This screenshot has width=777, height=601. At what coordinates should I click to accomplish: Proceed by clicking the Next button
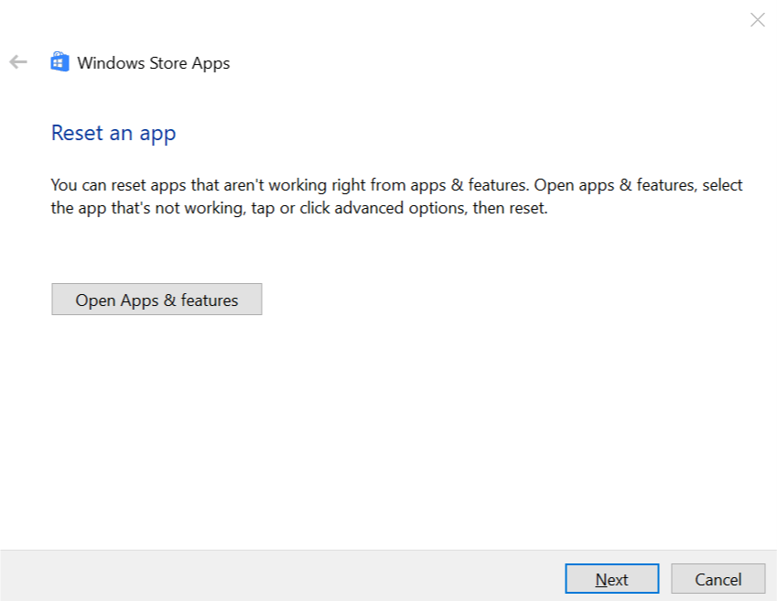pyautogui.click(x=612, y=579)
